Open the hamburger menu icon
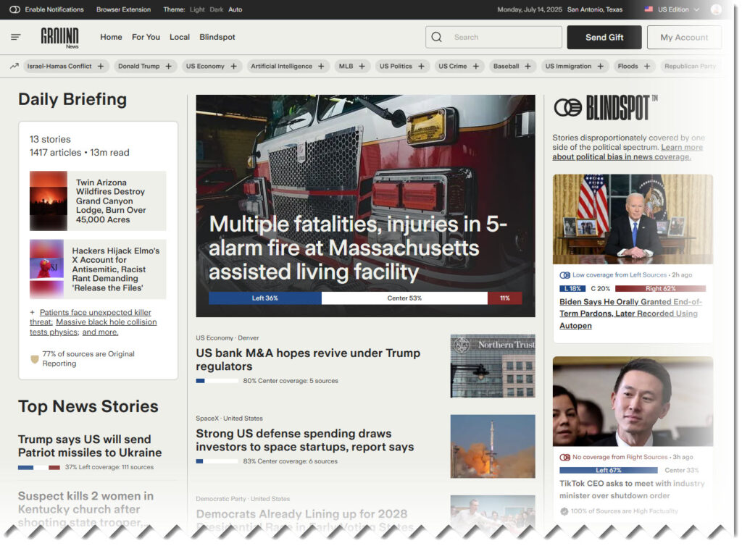This screenshot has width=742, height=546. pos(16,37)
